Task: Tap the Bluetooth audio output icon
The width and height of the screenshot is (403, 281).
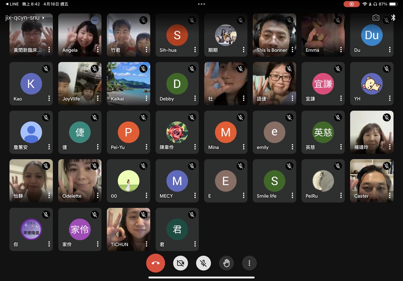Action: click(x=393, y=18)
